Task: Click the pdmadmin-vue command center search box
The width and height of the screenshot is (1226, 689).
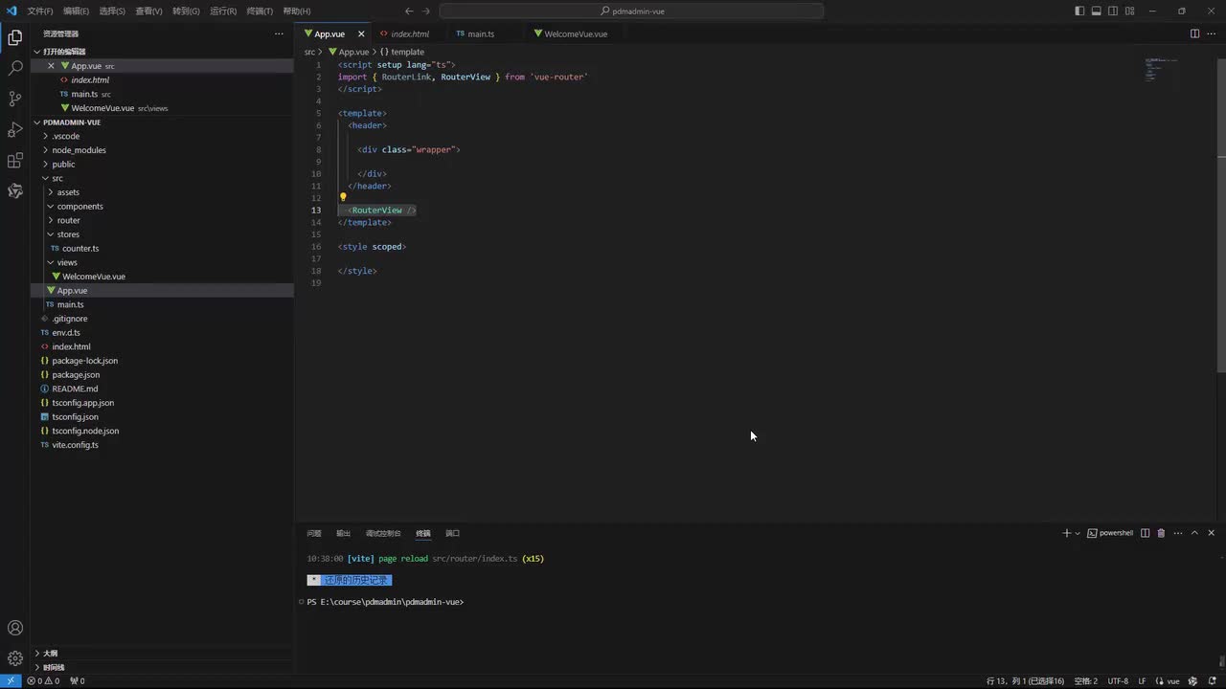Action: [631, 11]
